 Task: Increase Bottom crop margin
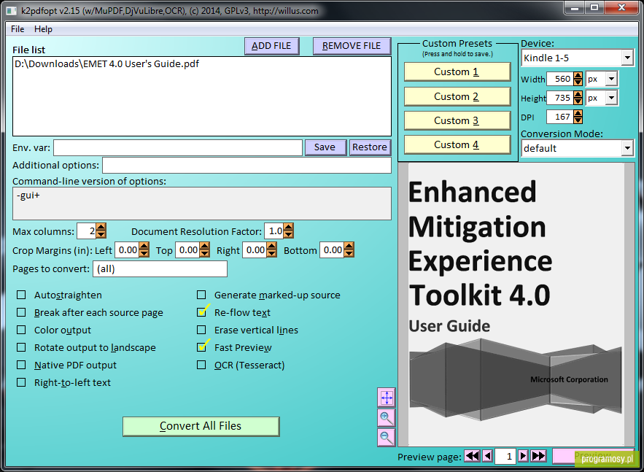pyautogui.click(x=349, y=247)
